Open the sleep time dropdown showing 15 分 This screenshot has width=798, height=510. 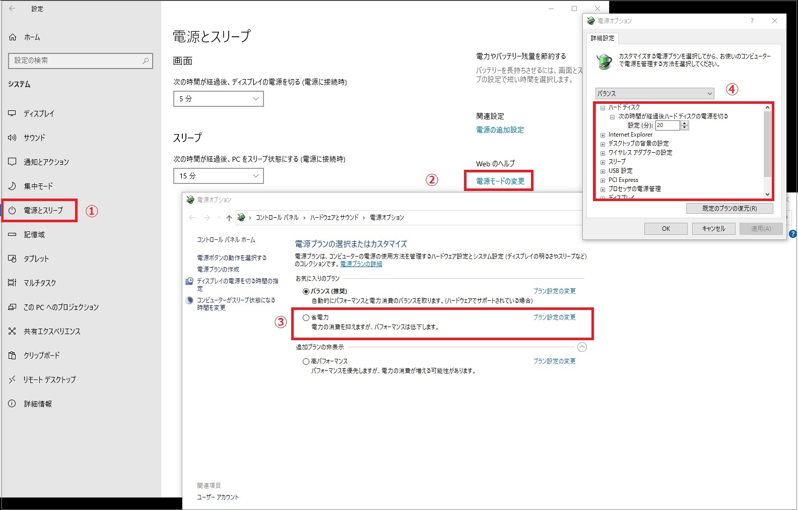[x=218, y=176]
